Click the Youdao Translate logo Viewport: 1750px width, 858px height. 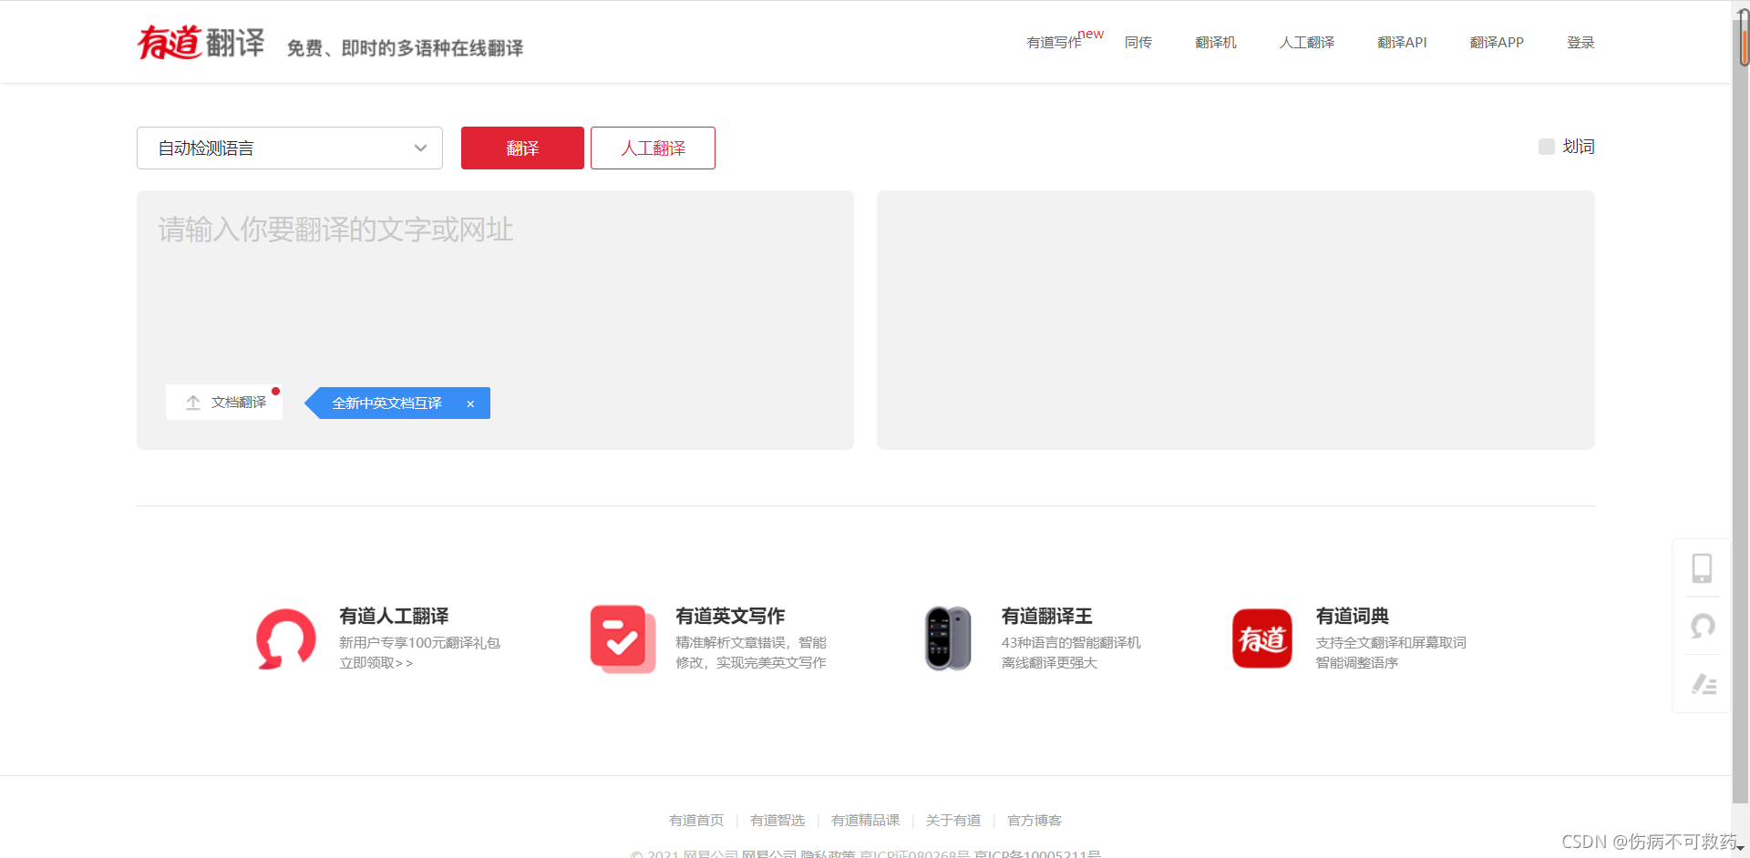(x=201, y=42)
